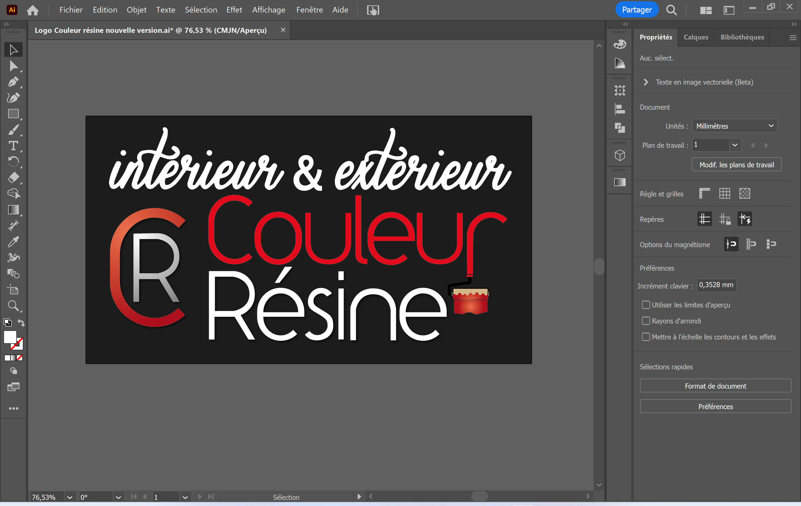Swap fill and stroke colors

21,322
